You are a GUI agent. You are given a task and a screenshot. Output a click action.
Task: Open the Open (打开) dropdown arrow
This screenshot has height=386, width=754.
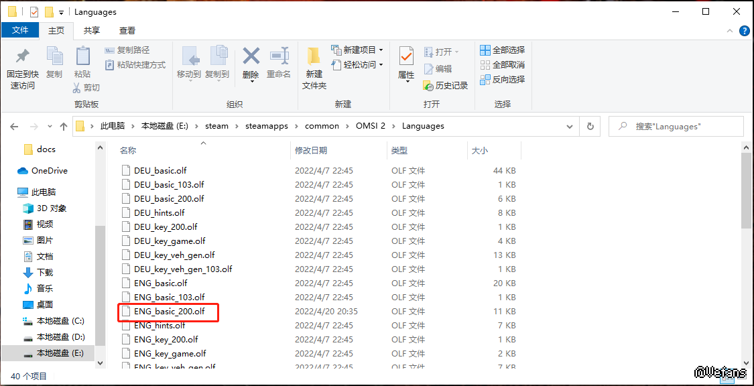pos(457,52)
